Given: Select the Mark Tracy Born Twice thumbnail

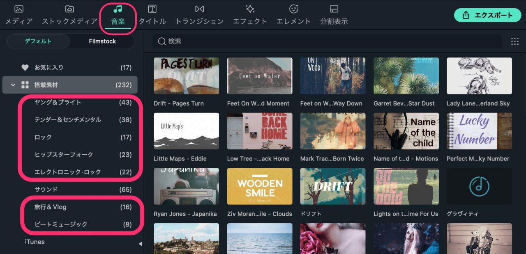Looking at the screenshot, I should tap(333, 131).
